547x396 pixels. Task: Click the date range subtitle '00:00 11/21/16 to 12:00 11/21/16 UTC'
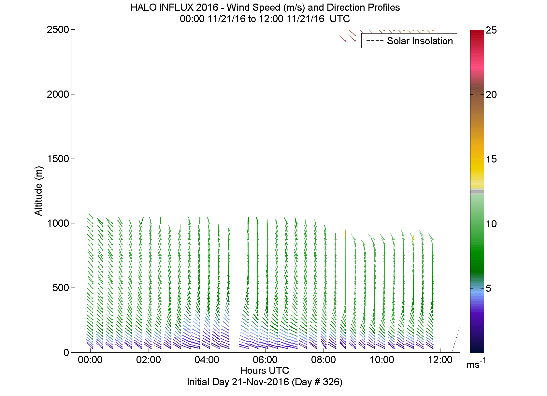(x=265, y=19)
